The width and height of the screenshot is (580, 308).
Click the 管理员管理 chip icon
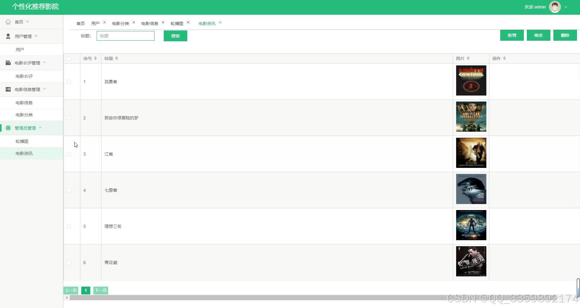8,128
